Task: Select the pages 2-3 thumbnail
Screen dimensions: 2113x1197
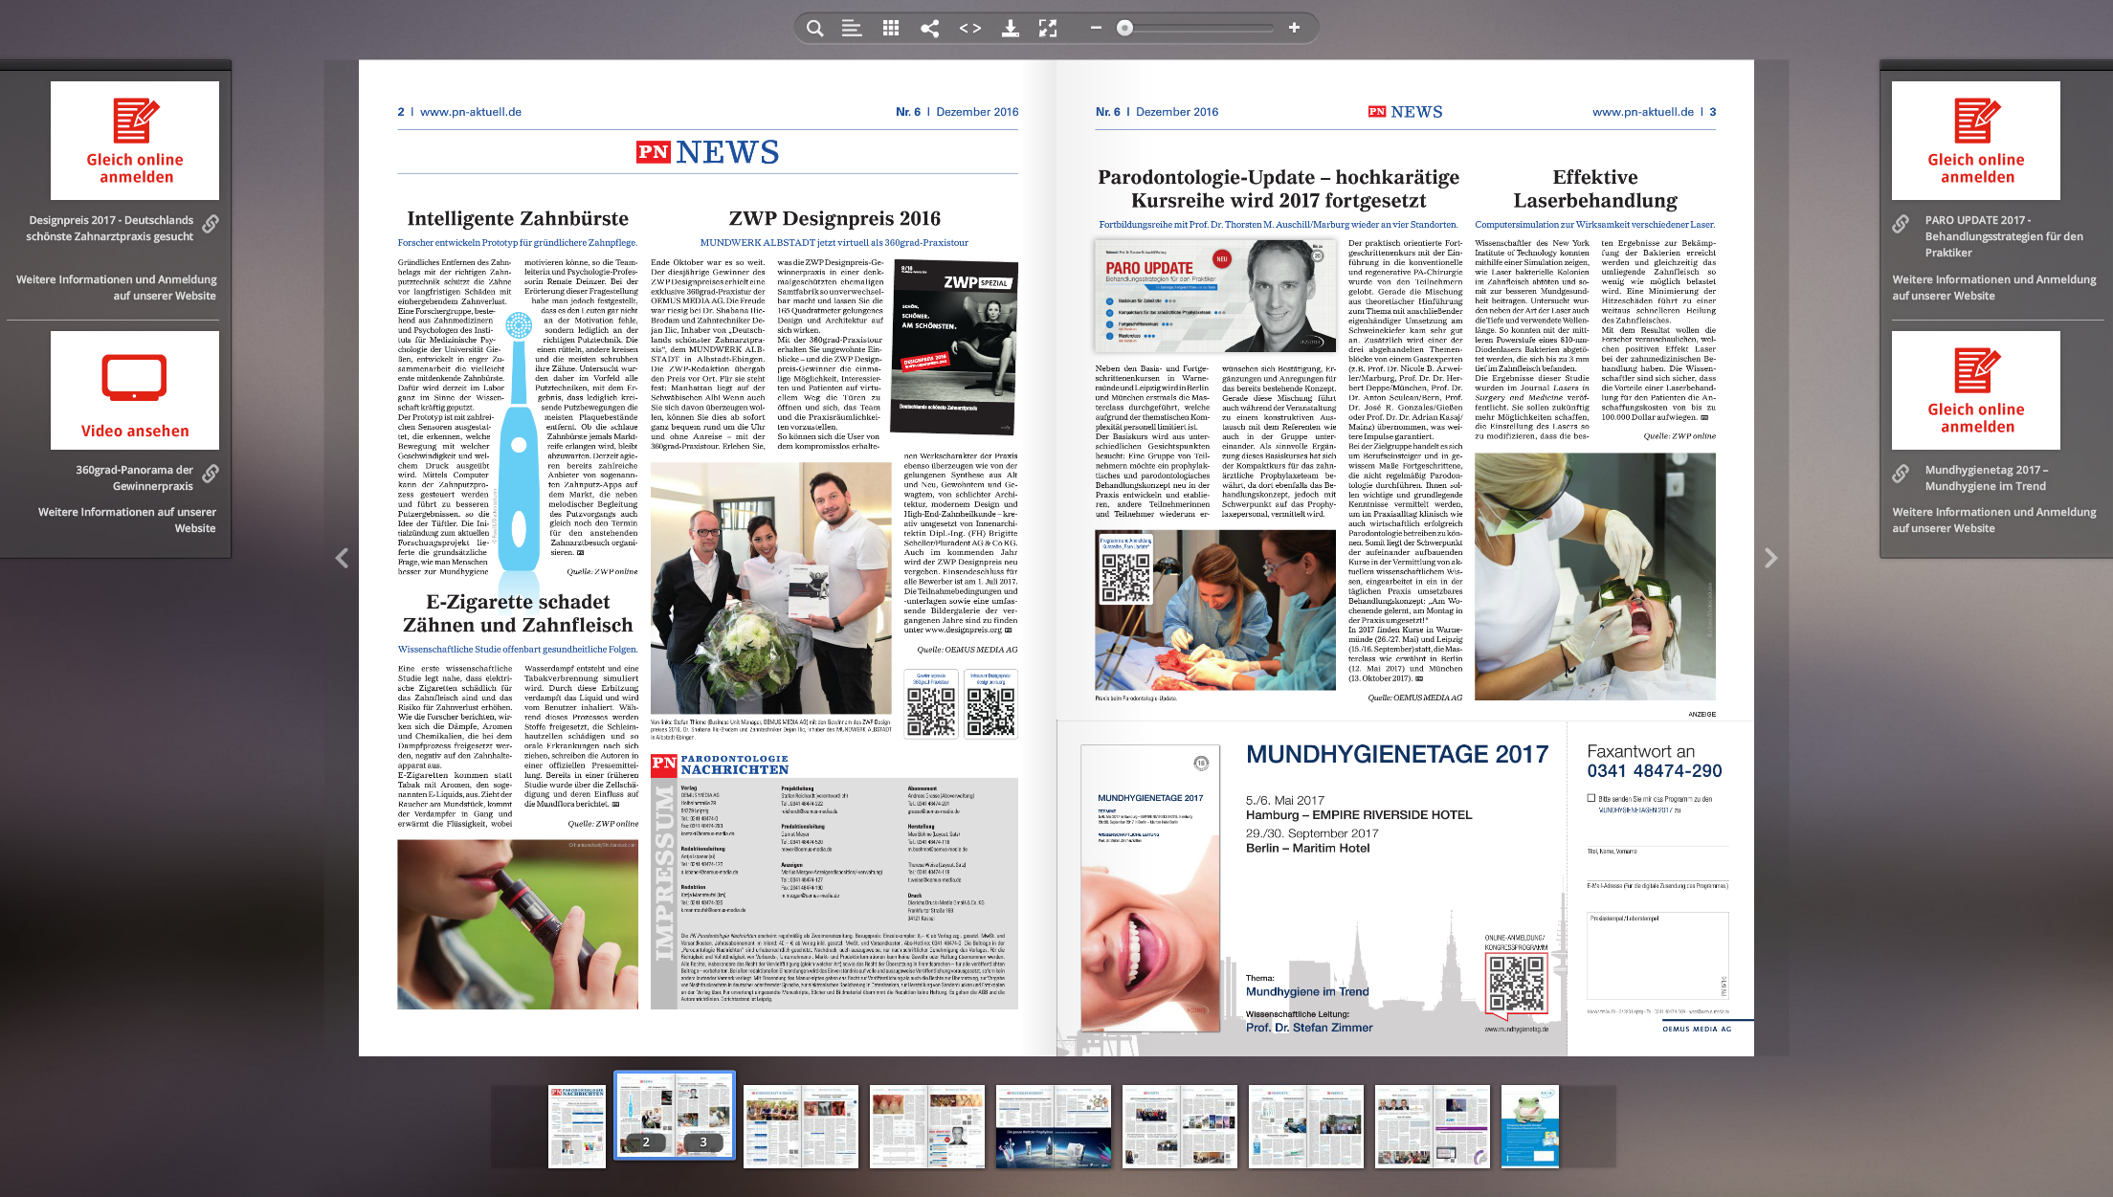Action: (x=675, y=1116)
